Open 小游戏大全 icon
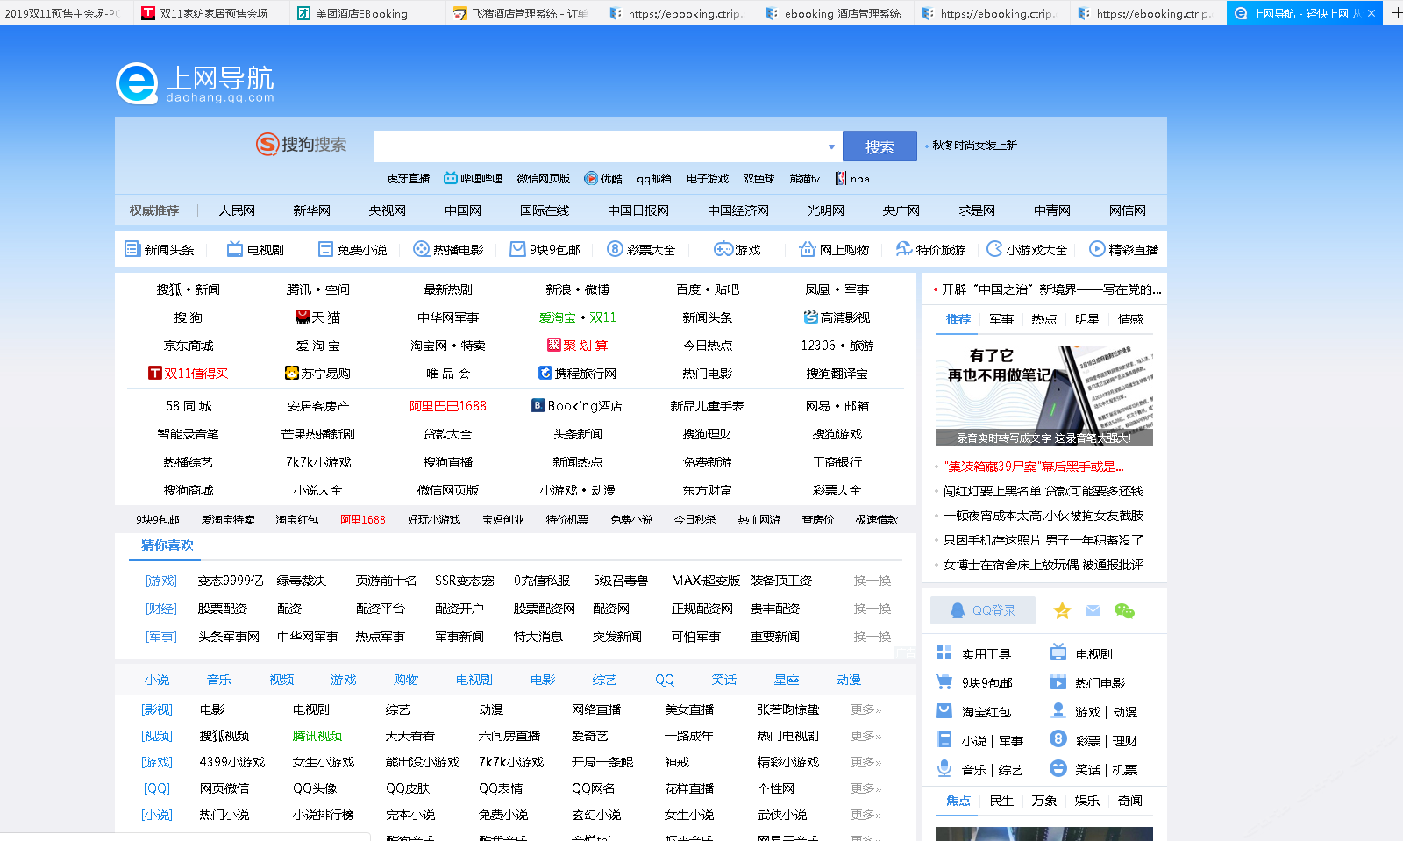This screenshot has height=841, width=1403. [x=994, y=249]
